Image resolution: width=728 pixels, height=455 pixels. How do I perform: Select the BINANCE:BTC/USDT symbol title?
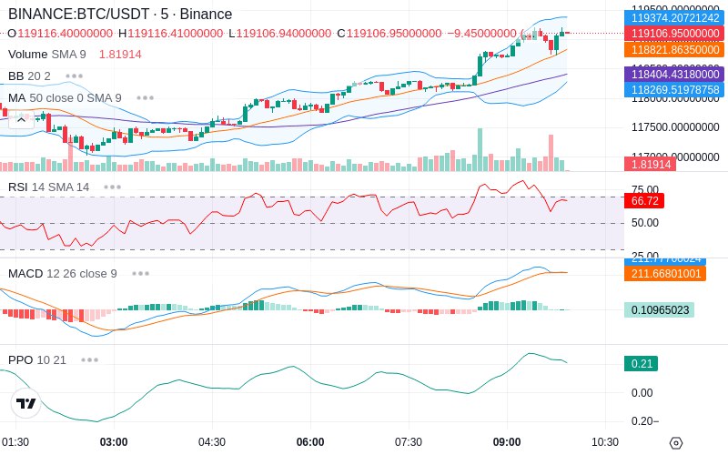pos(120,14)
